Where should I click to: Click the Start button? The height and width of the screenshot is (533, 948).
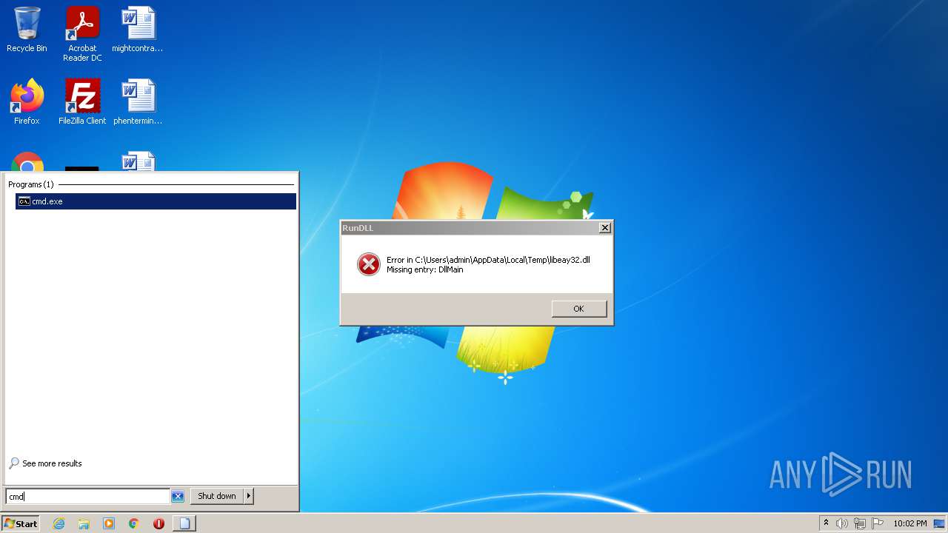point(21,523)
